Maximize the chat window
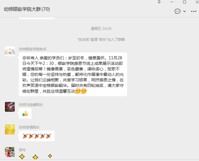Image resolution: width=199 pixels, height=161 pixels. coord(184,2)
